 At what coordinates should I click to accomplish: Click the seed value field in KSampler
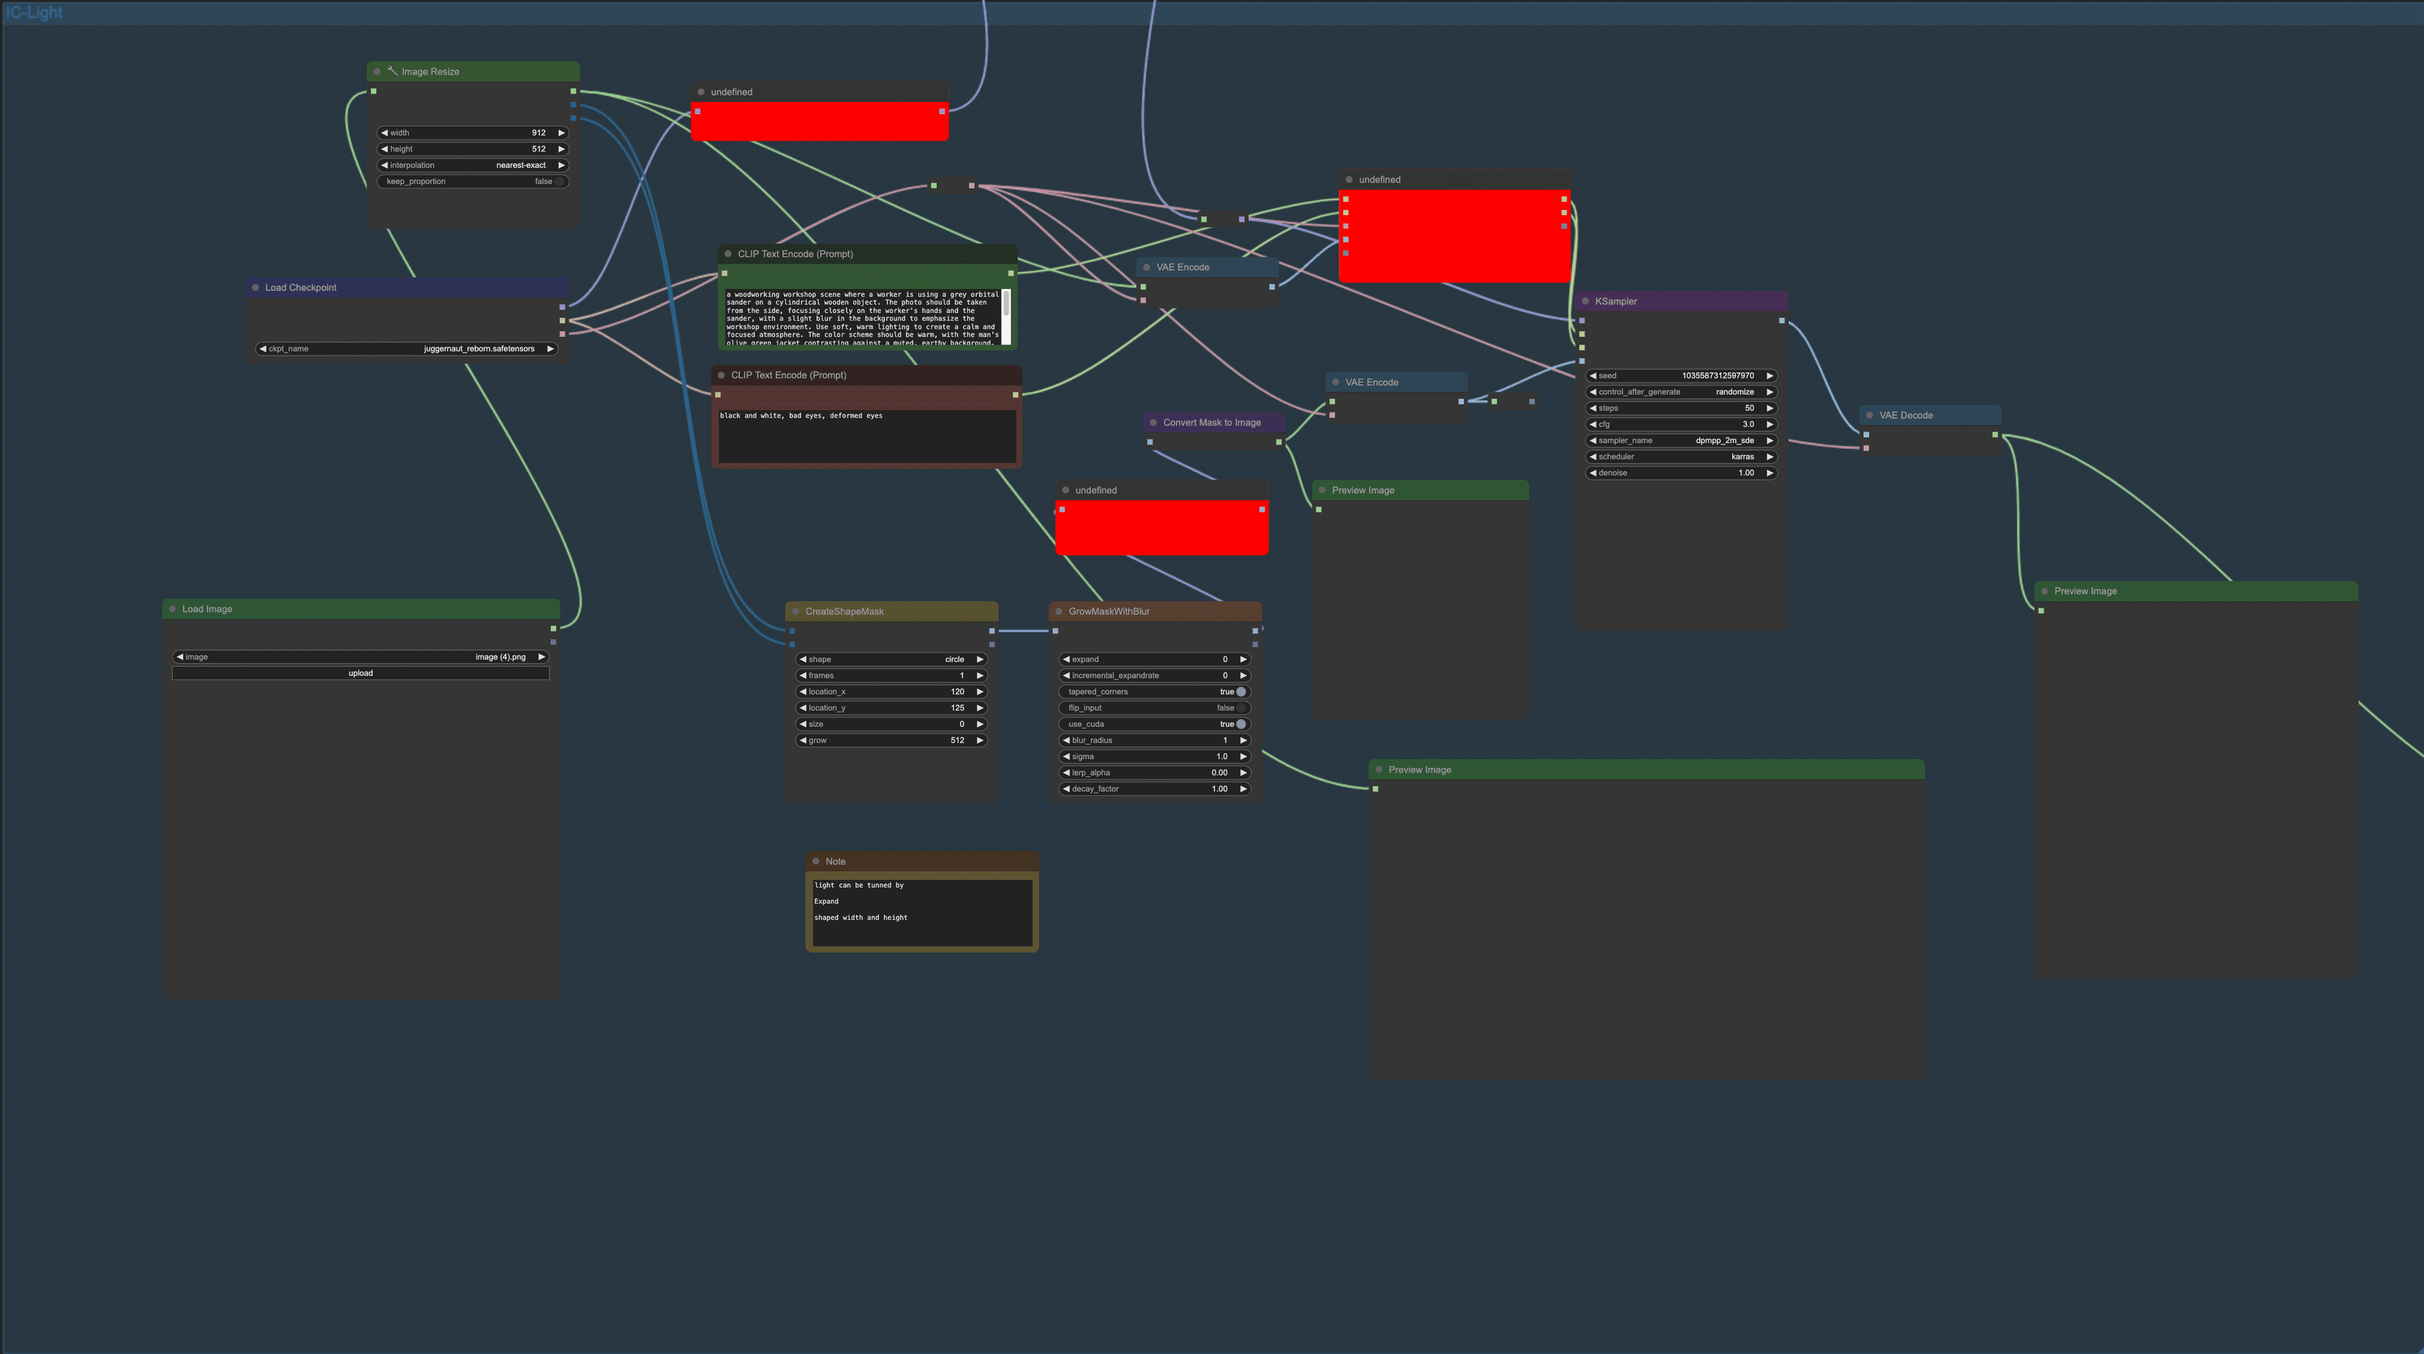(x=1680, y=375)
